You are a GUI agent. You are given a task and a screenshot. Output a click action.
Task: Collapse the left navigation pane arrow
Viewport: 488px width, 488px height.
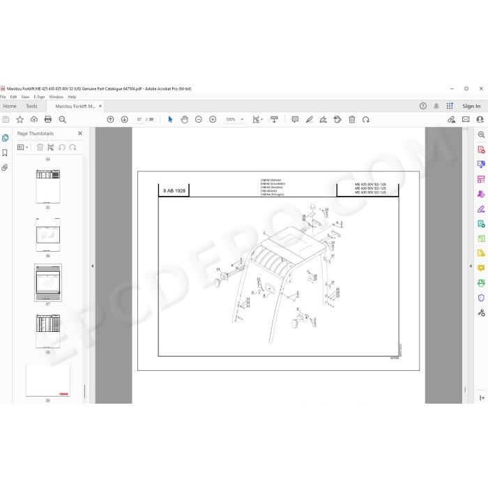(93, 266)
